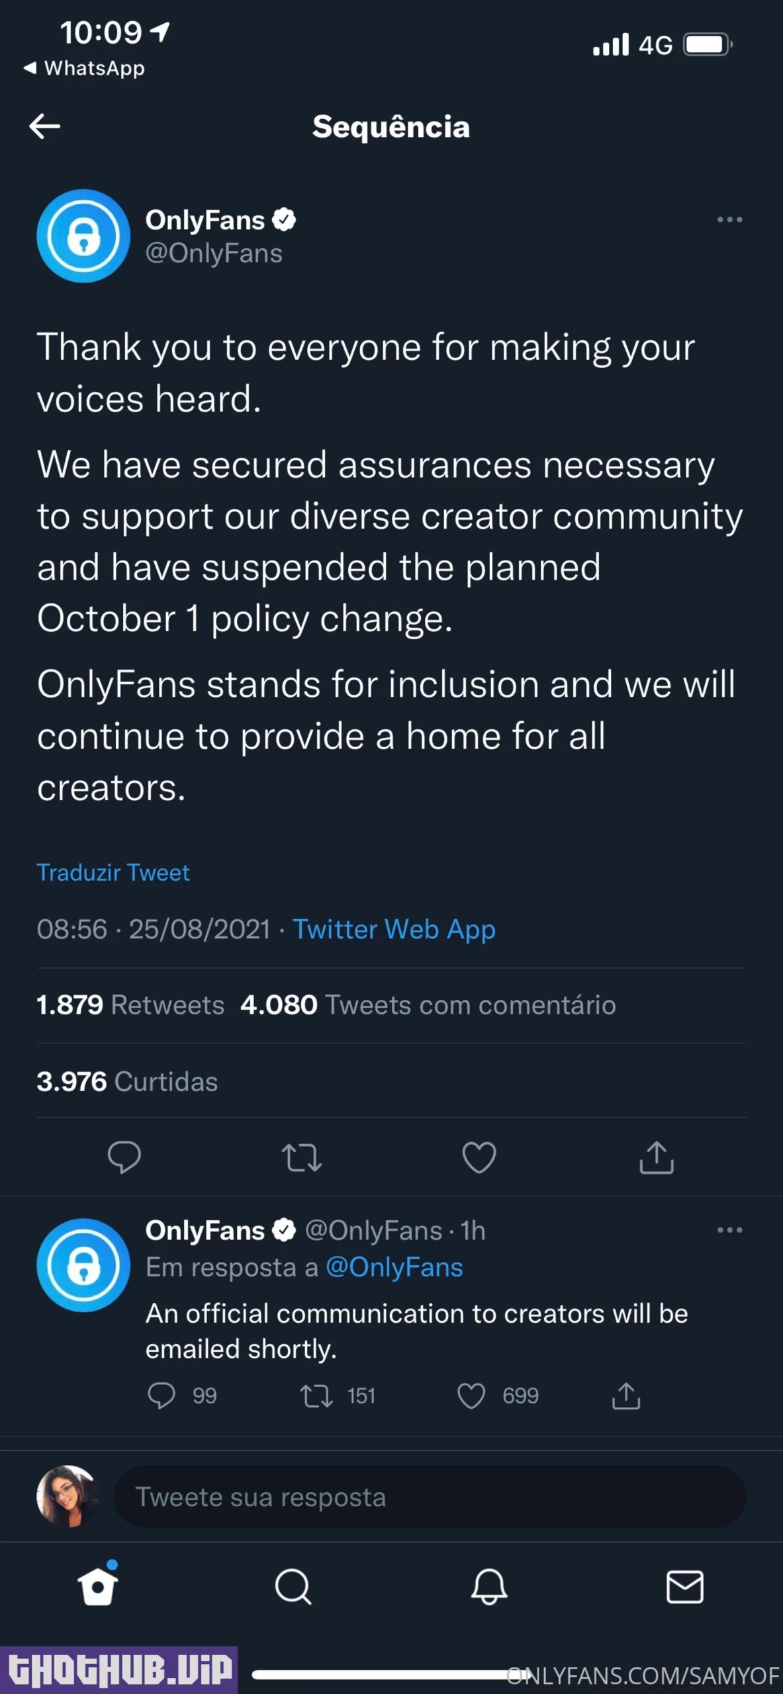Tap the back arrow to leave thread
This screenshot has width=783, height=1694.
(45, 126)
